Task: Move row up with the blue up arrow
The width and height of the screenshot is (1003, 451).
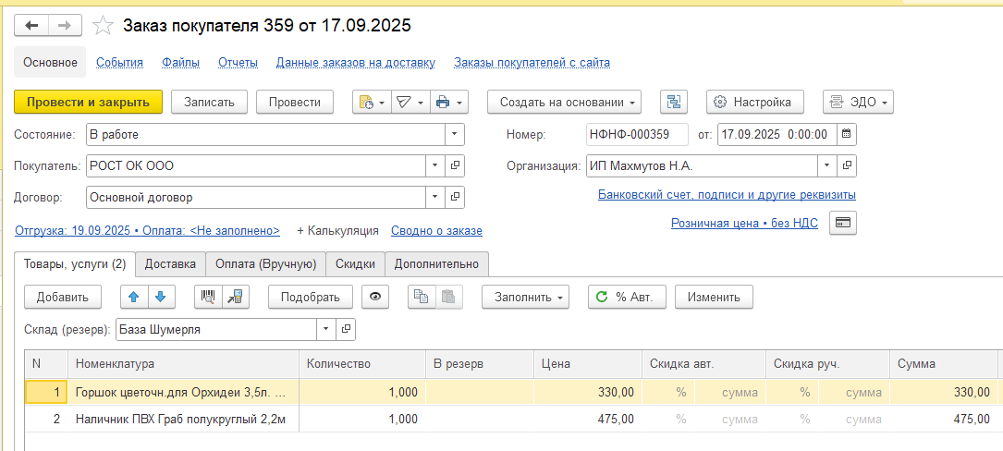Action: (x=134, y=297)
